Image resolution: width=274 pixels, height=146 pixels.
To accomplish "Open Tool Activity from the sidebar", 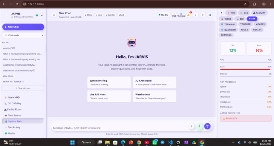I will pyautogui.click(x=23, y=127).
